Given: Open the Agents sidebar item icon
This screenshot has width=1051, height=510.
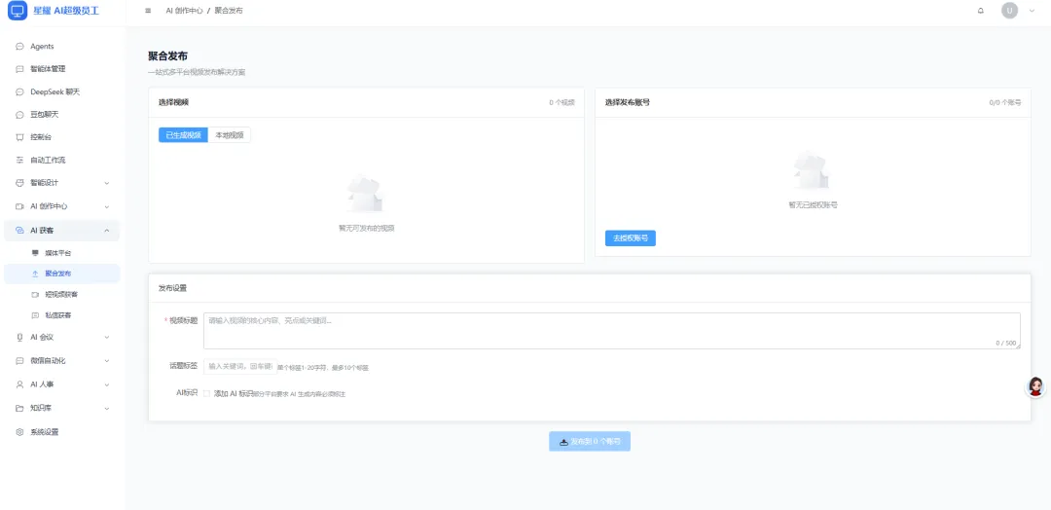Looking at the screenshot, I should click(19, 47).
